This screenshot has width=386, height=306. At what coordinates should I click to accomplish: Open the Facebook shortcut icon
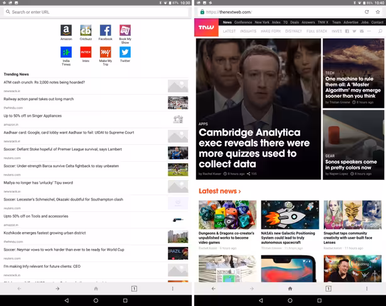[106, 30]
